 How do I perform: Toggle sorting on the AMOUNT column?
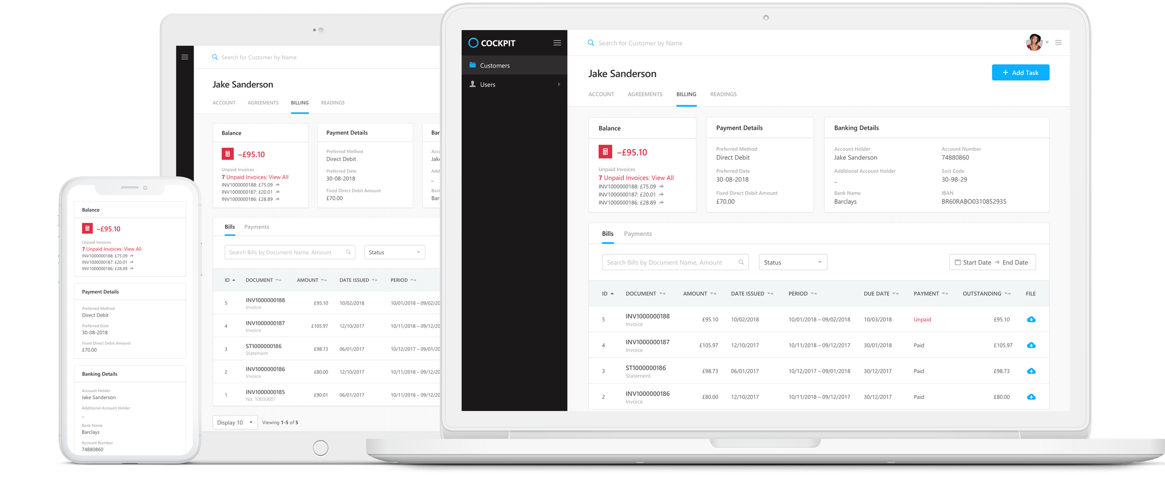click(713, 293)
